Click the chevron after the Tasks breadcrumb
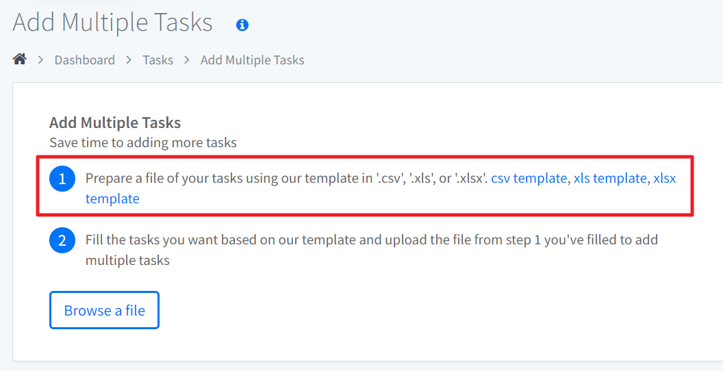This screenshot has height=371, width=723. pos(187,60)
